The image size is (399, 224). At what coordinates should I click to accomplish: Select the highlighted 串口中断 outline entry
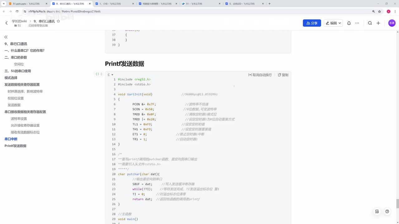[11, 139]
